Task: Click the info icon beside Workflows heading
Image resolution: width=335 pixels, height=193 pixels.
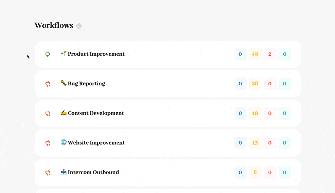Action: click(x=79, y=26)
